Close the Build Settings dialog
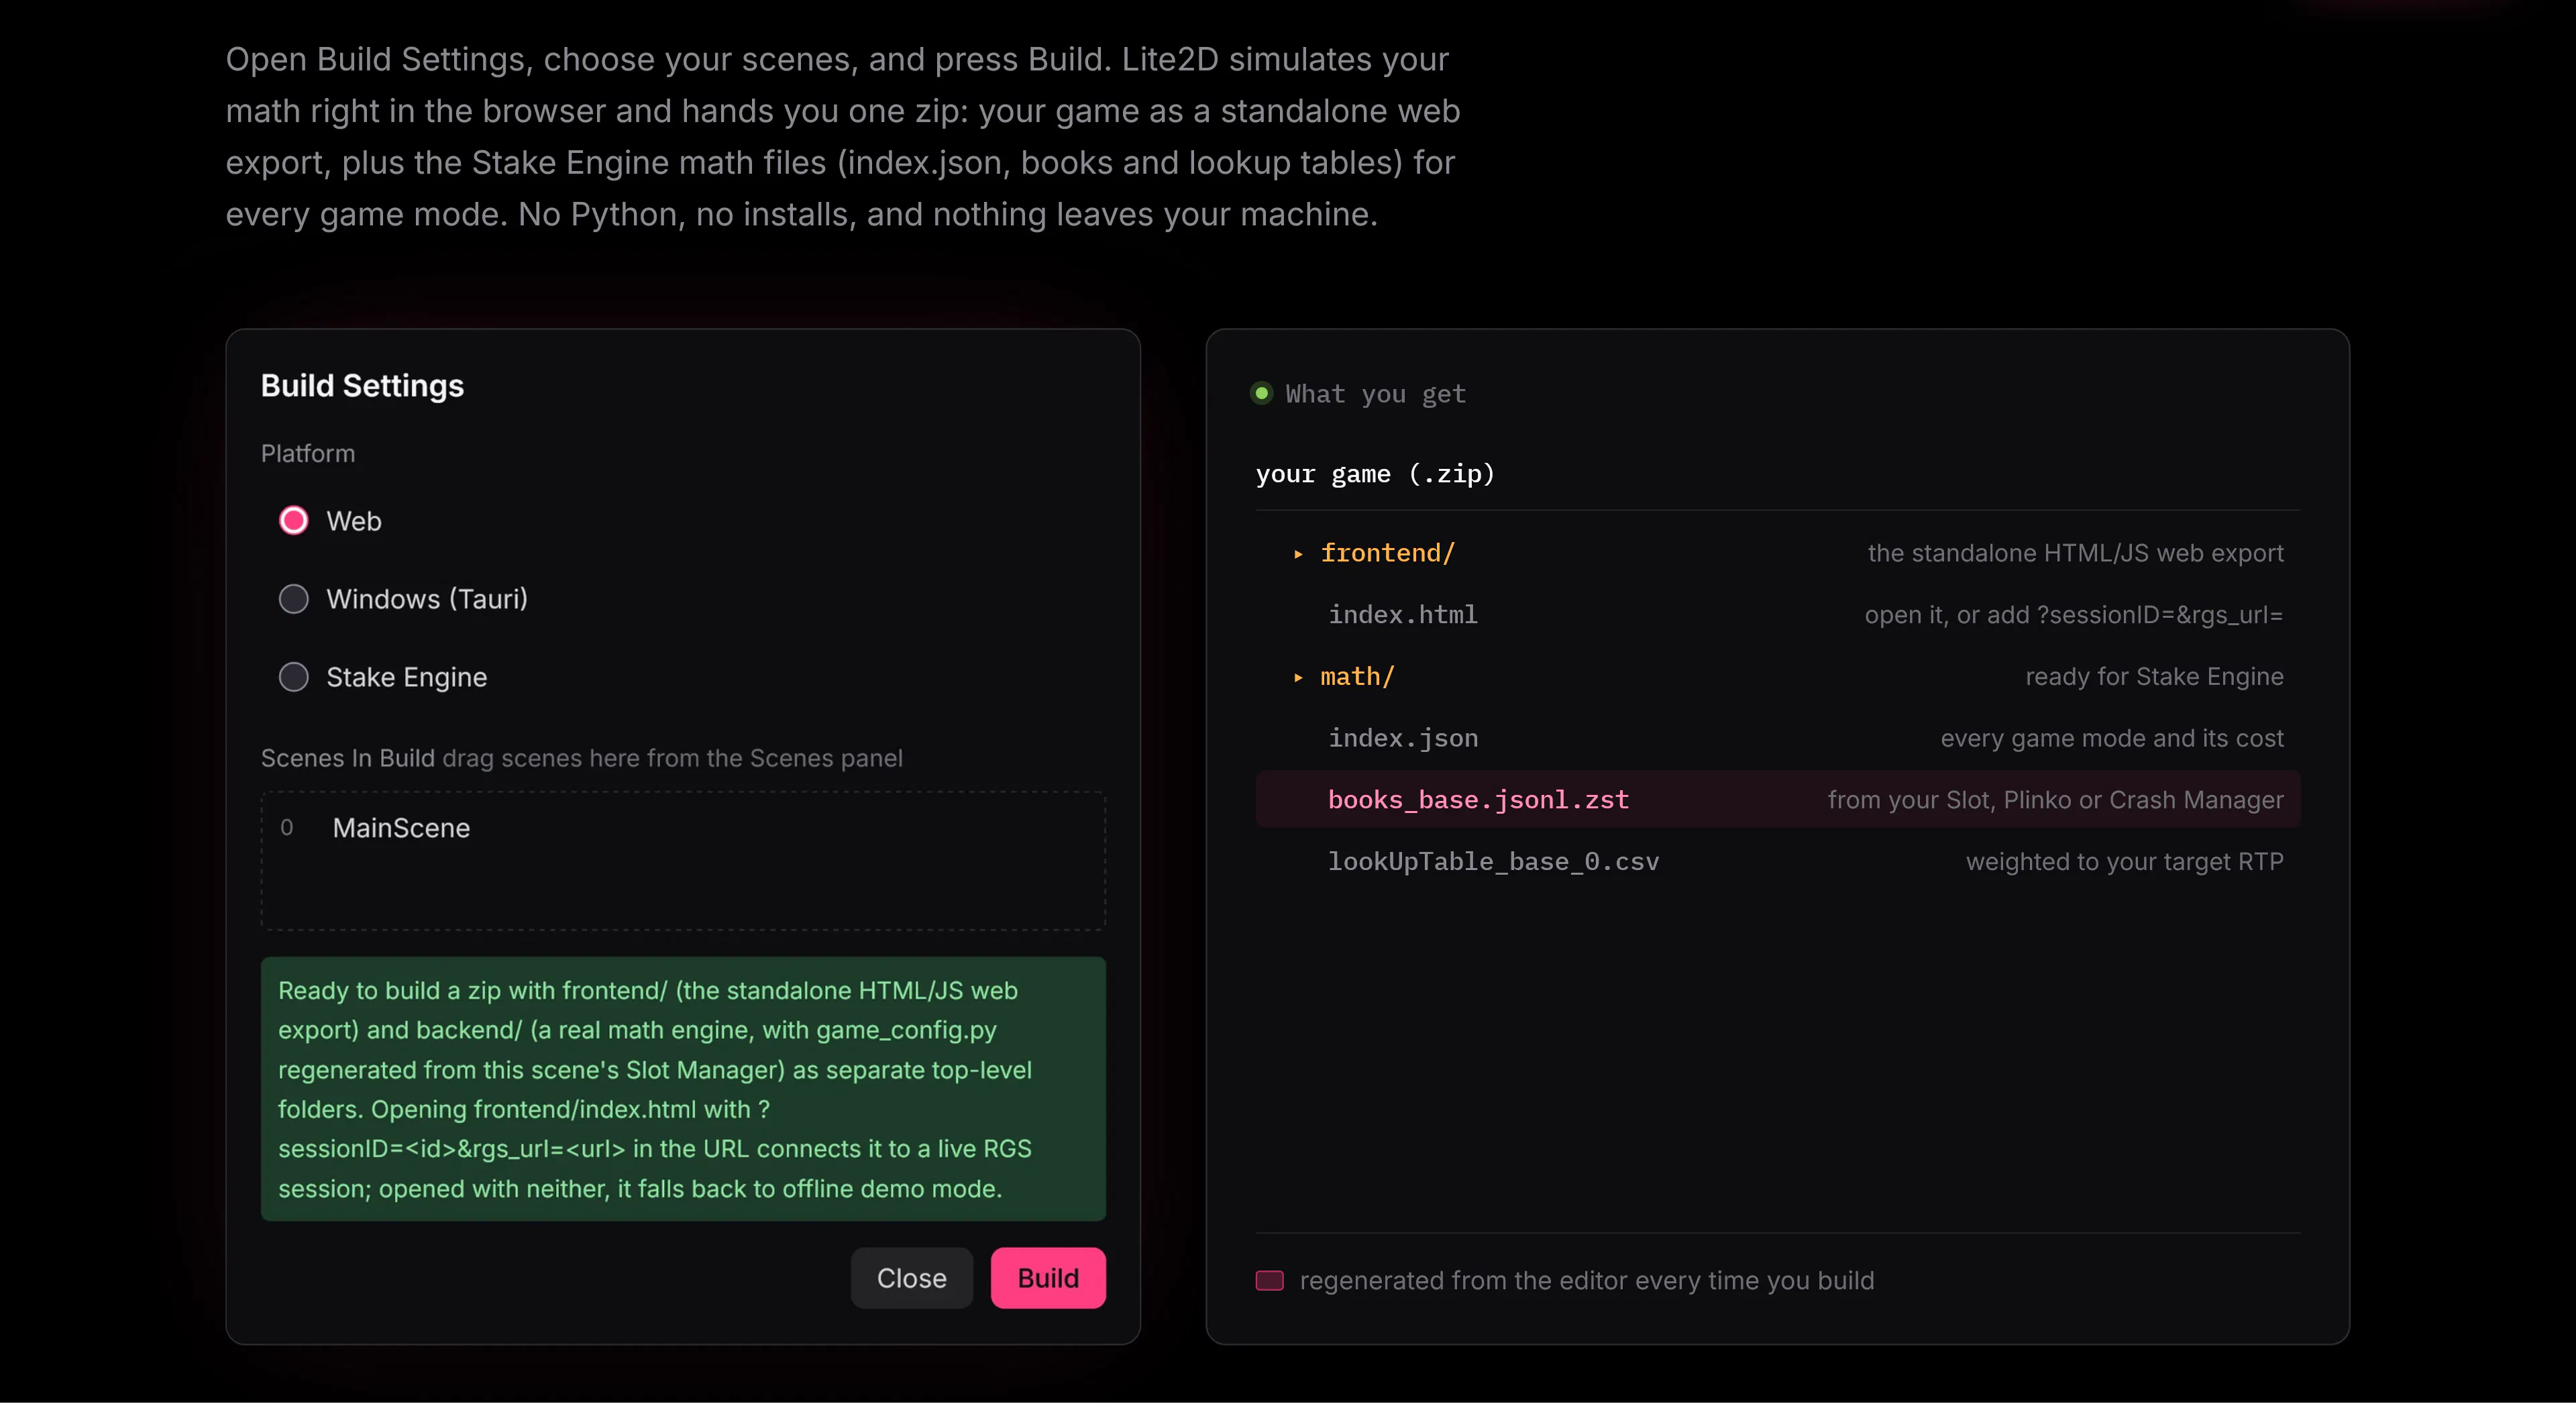2576x1404 pixels. 911,1278
